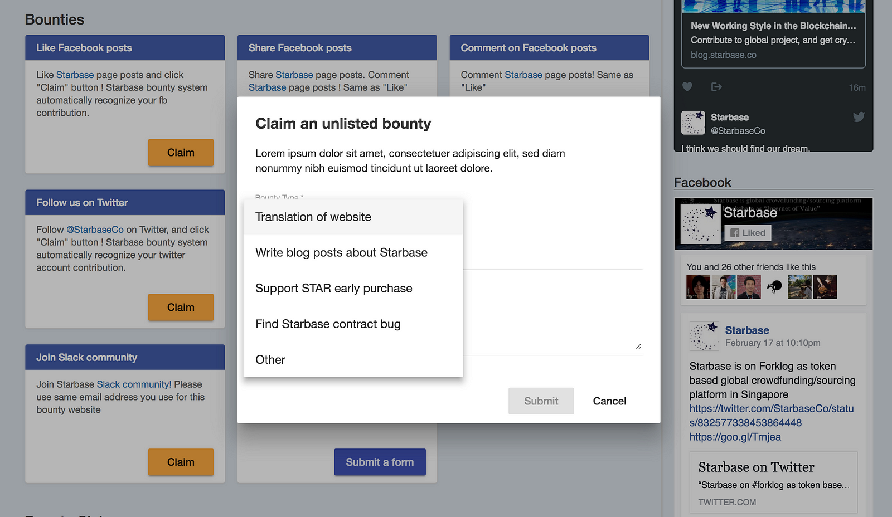Select 'Translation of website' dropdown option
The image size is (892, 517).
(x=353, y=217)
